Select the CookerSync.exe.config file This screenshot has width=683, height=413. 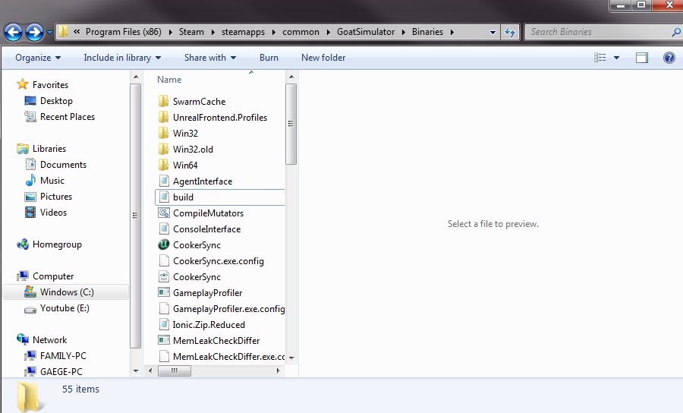click(x=211, y=261)
